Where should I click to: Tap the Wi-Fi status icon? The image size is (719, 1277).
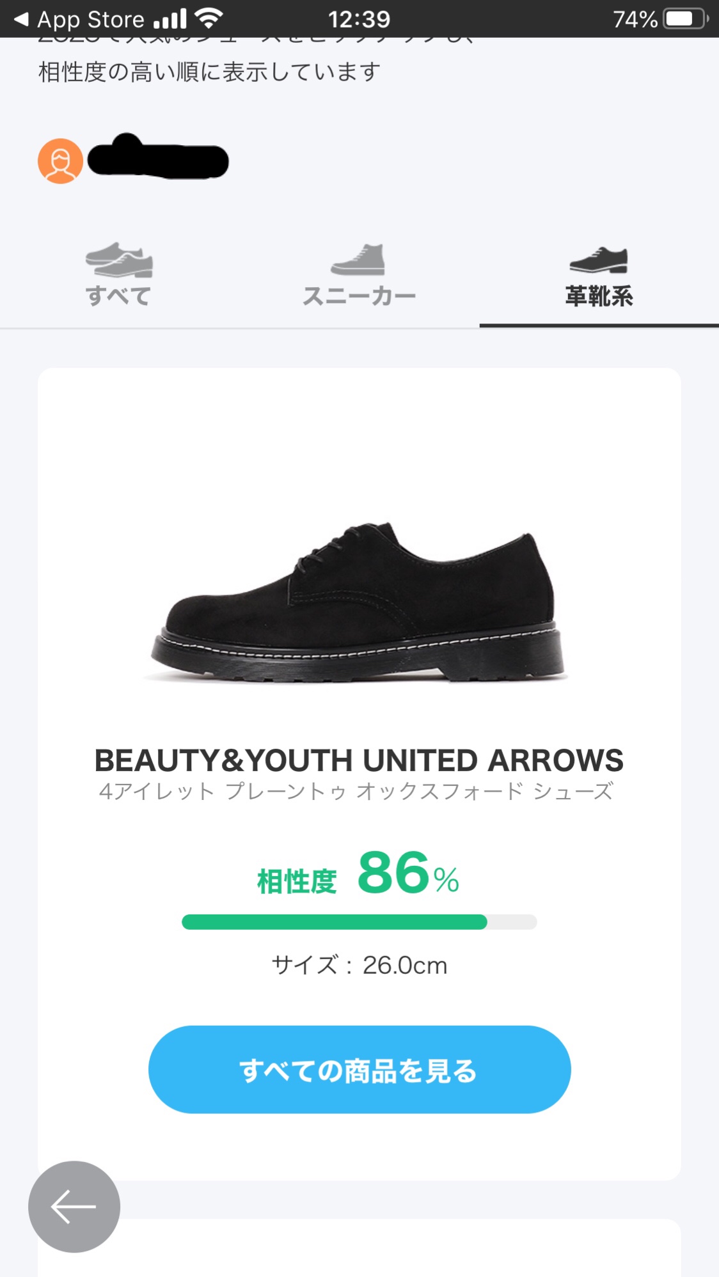click(209, 19)
